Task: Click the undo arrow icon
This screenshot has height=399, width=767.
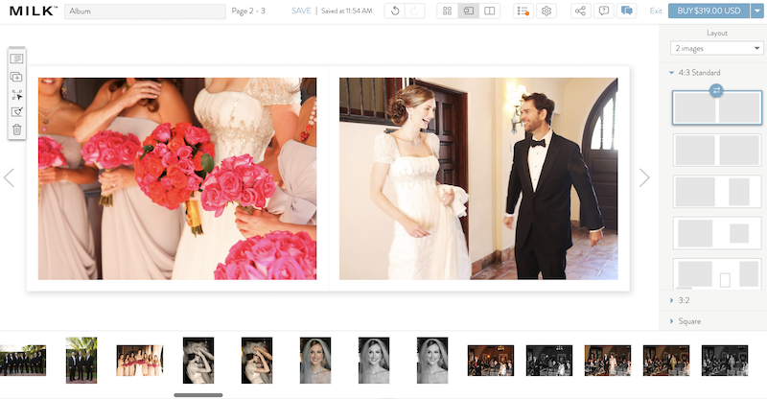Action: tap(396, 11)
